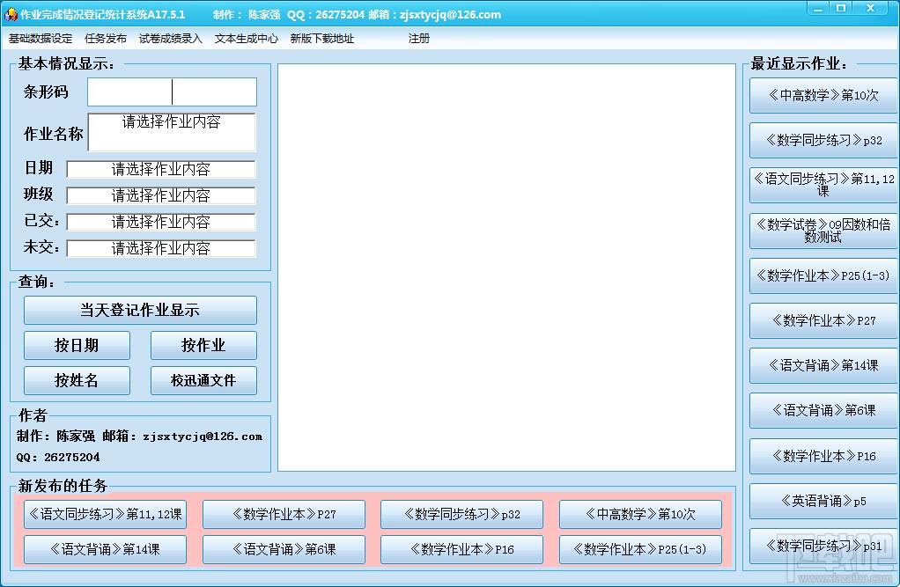Image resolution: width=900 pixels, height=587 pixels.
Task: Open the 基础数据设定 menu
Action: pyautogui.click(x=41, y=39)
